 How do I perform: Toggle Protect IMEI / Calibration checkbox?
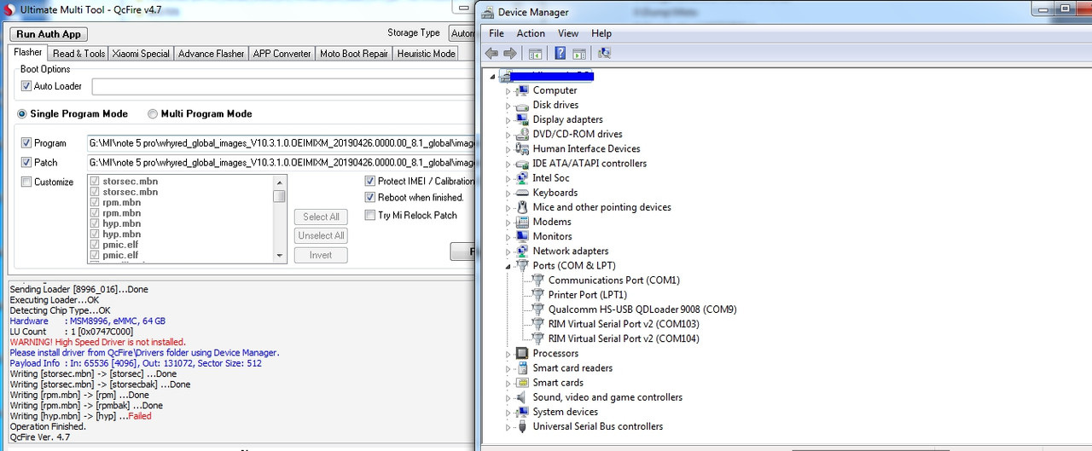[370, 181]
